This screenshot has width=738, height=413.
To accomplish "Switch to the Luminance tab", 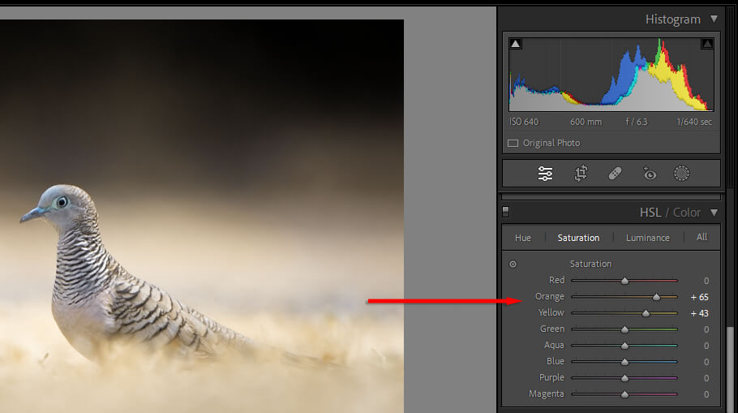I will coord(647,238).
